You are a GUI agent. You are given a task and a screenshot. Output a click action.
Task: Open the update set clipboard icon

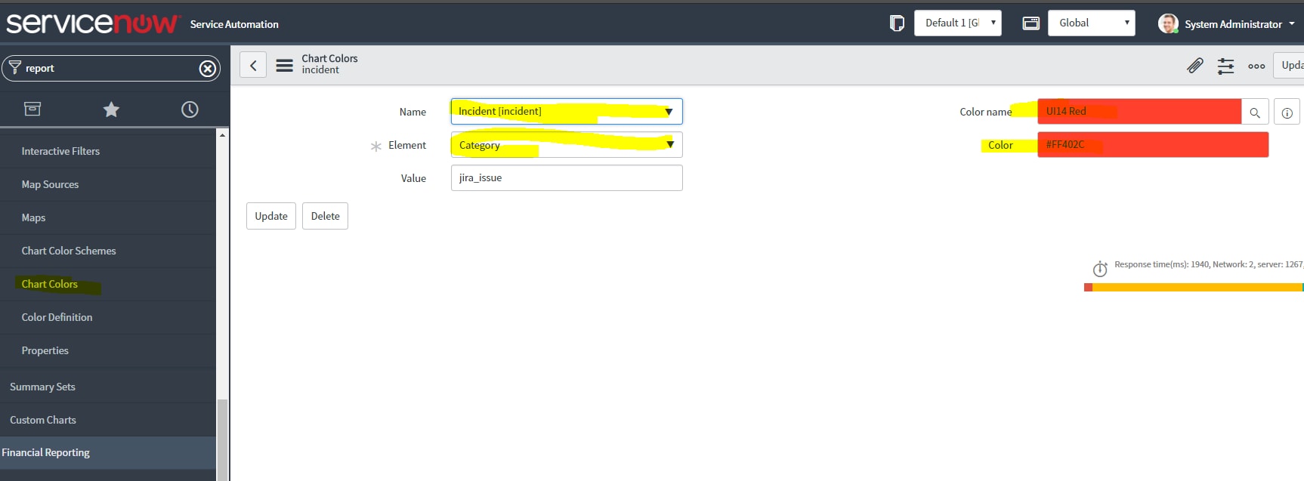897,23
